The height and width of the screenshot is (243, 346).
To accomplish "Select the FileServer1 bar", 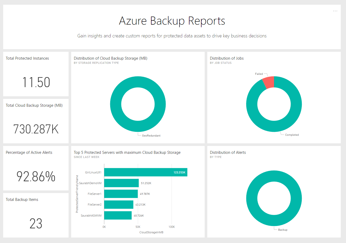I will click(x=121, y=194).
